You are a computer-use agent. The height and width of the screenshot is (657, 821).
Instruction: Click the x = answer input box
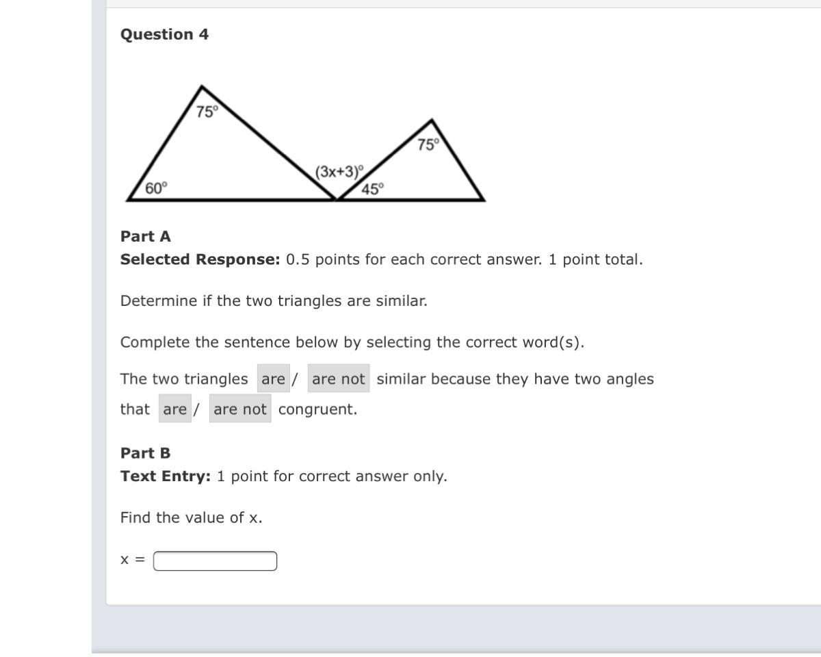coord(216,561)
